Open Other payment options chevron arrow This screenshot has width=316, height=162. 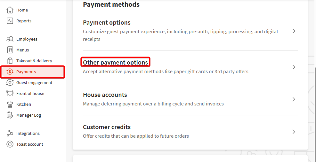294,67
